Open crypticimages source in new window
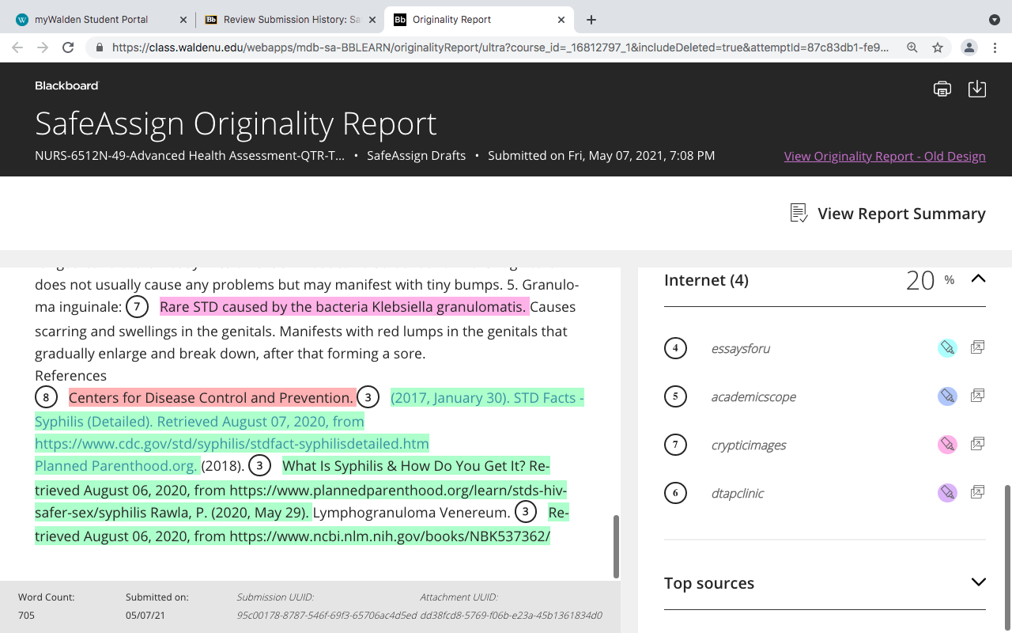The image size is (1012, 633). click(977, 444)
